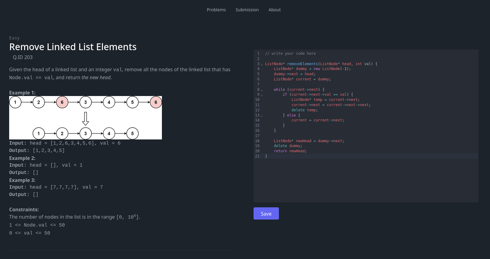Collapse the if block at line 9
The height and width of the screenshot is (259, 490).
pyautogui.click(x=262, y=95)
